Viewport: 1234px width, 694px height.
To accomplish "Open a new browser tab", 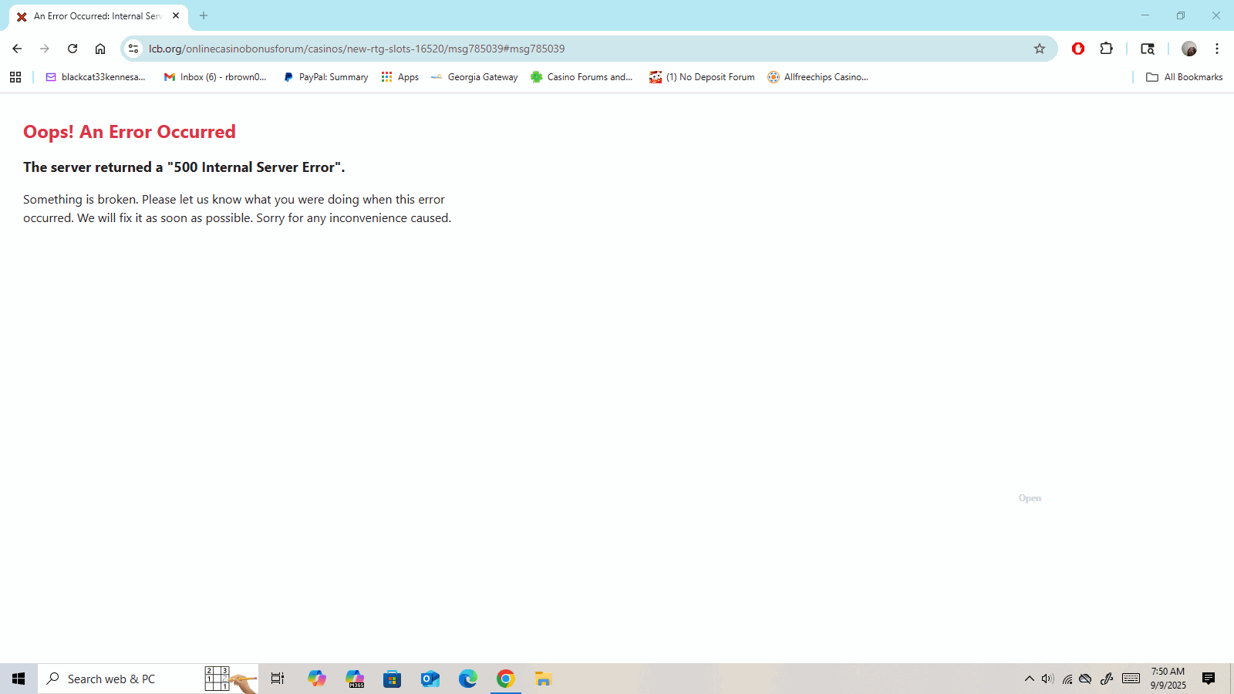I will point(204,15).
